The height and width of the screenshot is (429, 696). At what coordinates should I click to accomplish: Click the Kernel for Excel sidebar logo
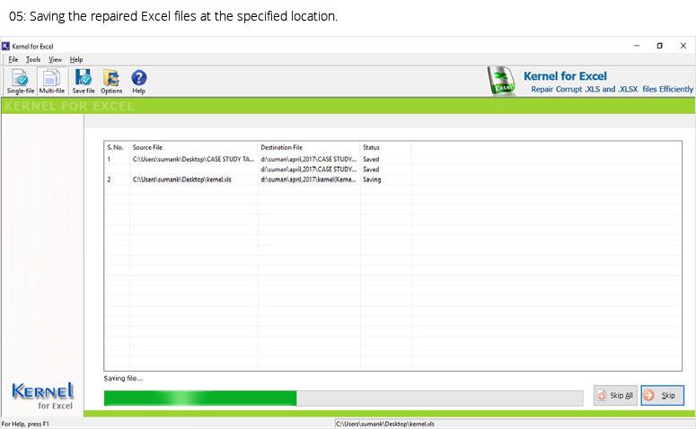[42, 396]
